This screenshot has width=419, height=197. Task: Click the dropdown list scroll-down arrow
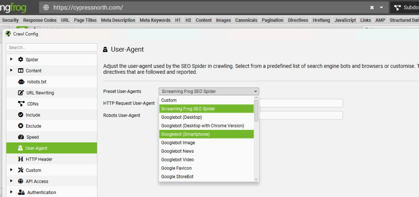click(256, 180)
